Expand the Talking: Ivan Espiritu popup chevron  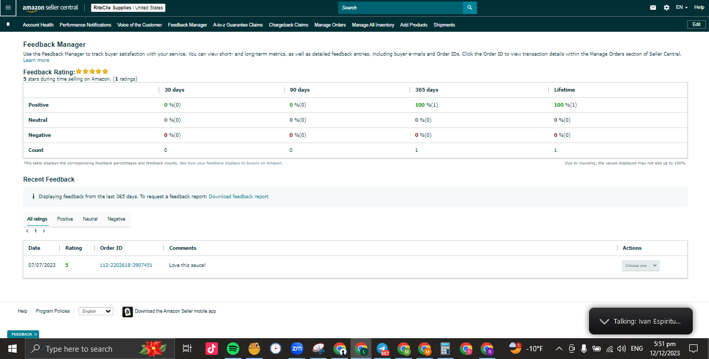tap(604, 322)
